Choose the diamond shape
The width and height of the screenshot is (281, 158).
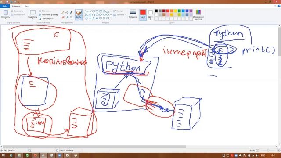tap(90, 14)
